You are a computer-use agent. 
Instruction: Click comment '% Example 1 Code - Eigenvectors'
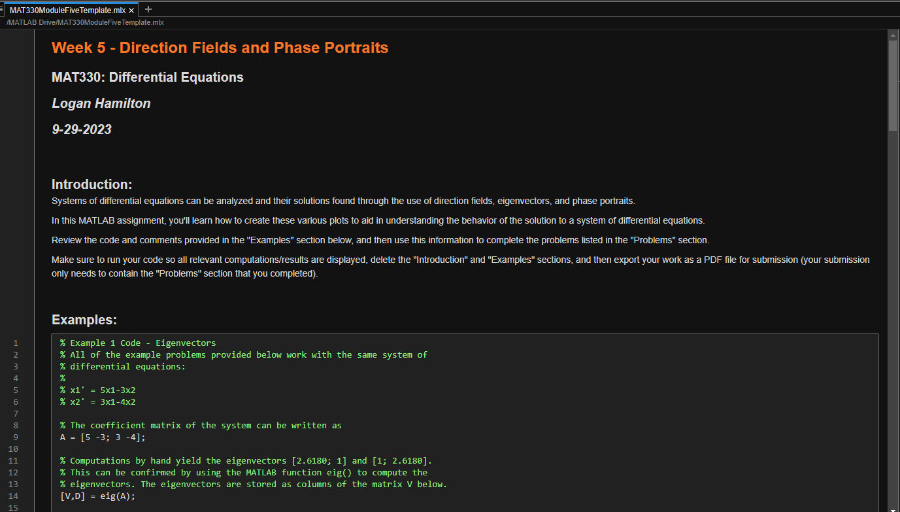138,343
